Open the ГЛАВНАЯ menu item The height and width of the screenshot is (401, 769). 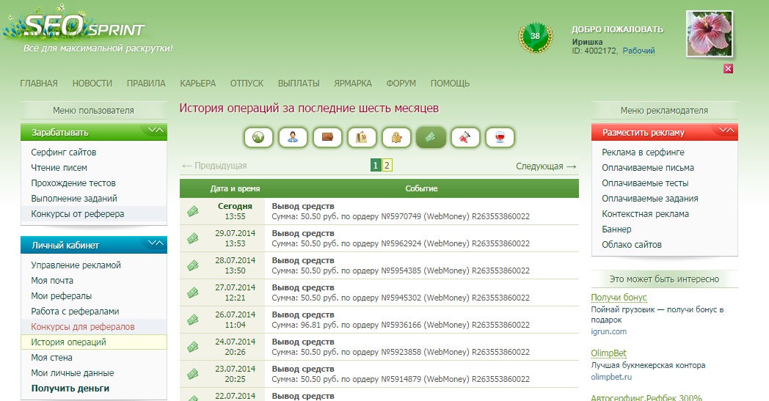click(x=39, y=84)
